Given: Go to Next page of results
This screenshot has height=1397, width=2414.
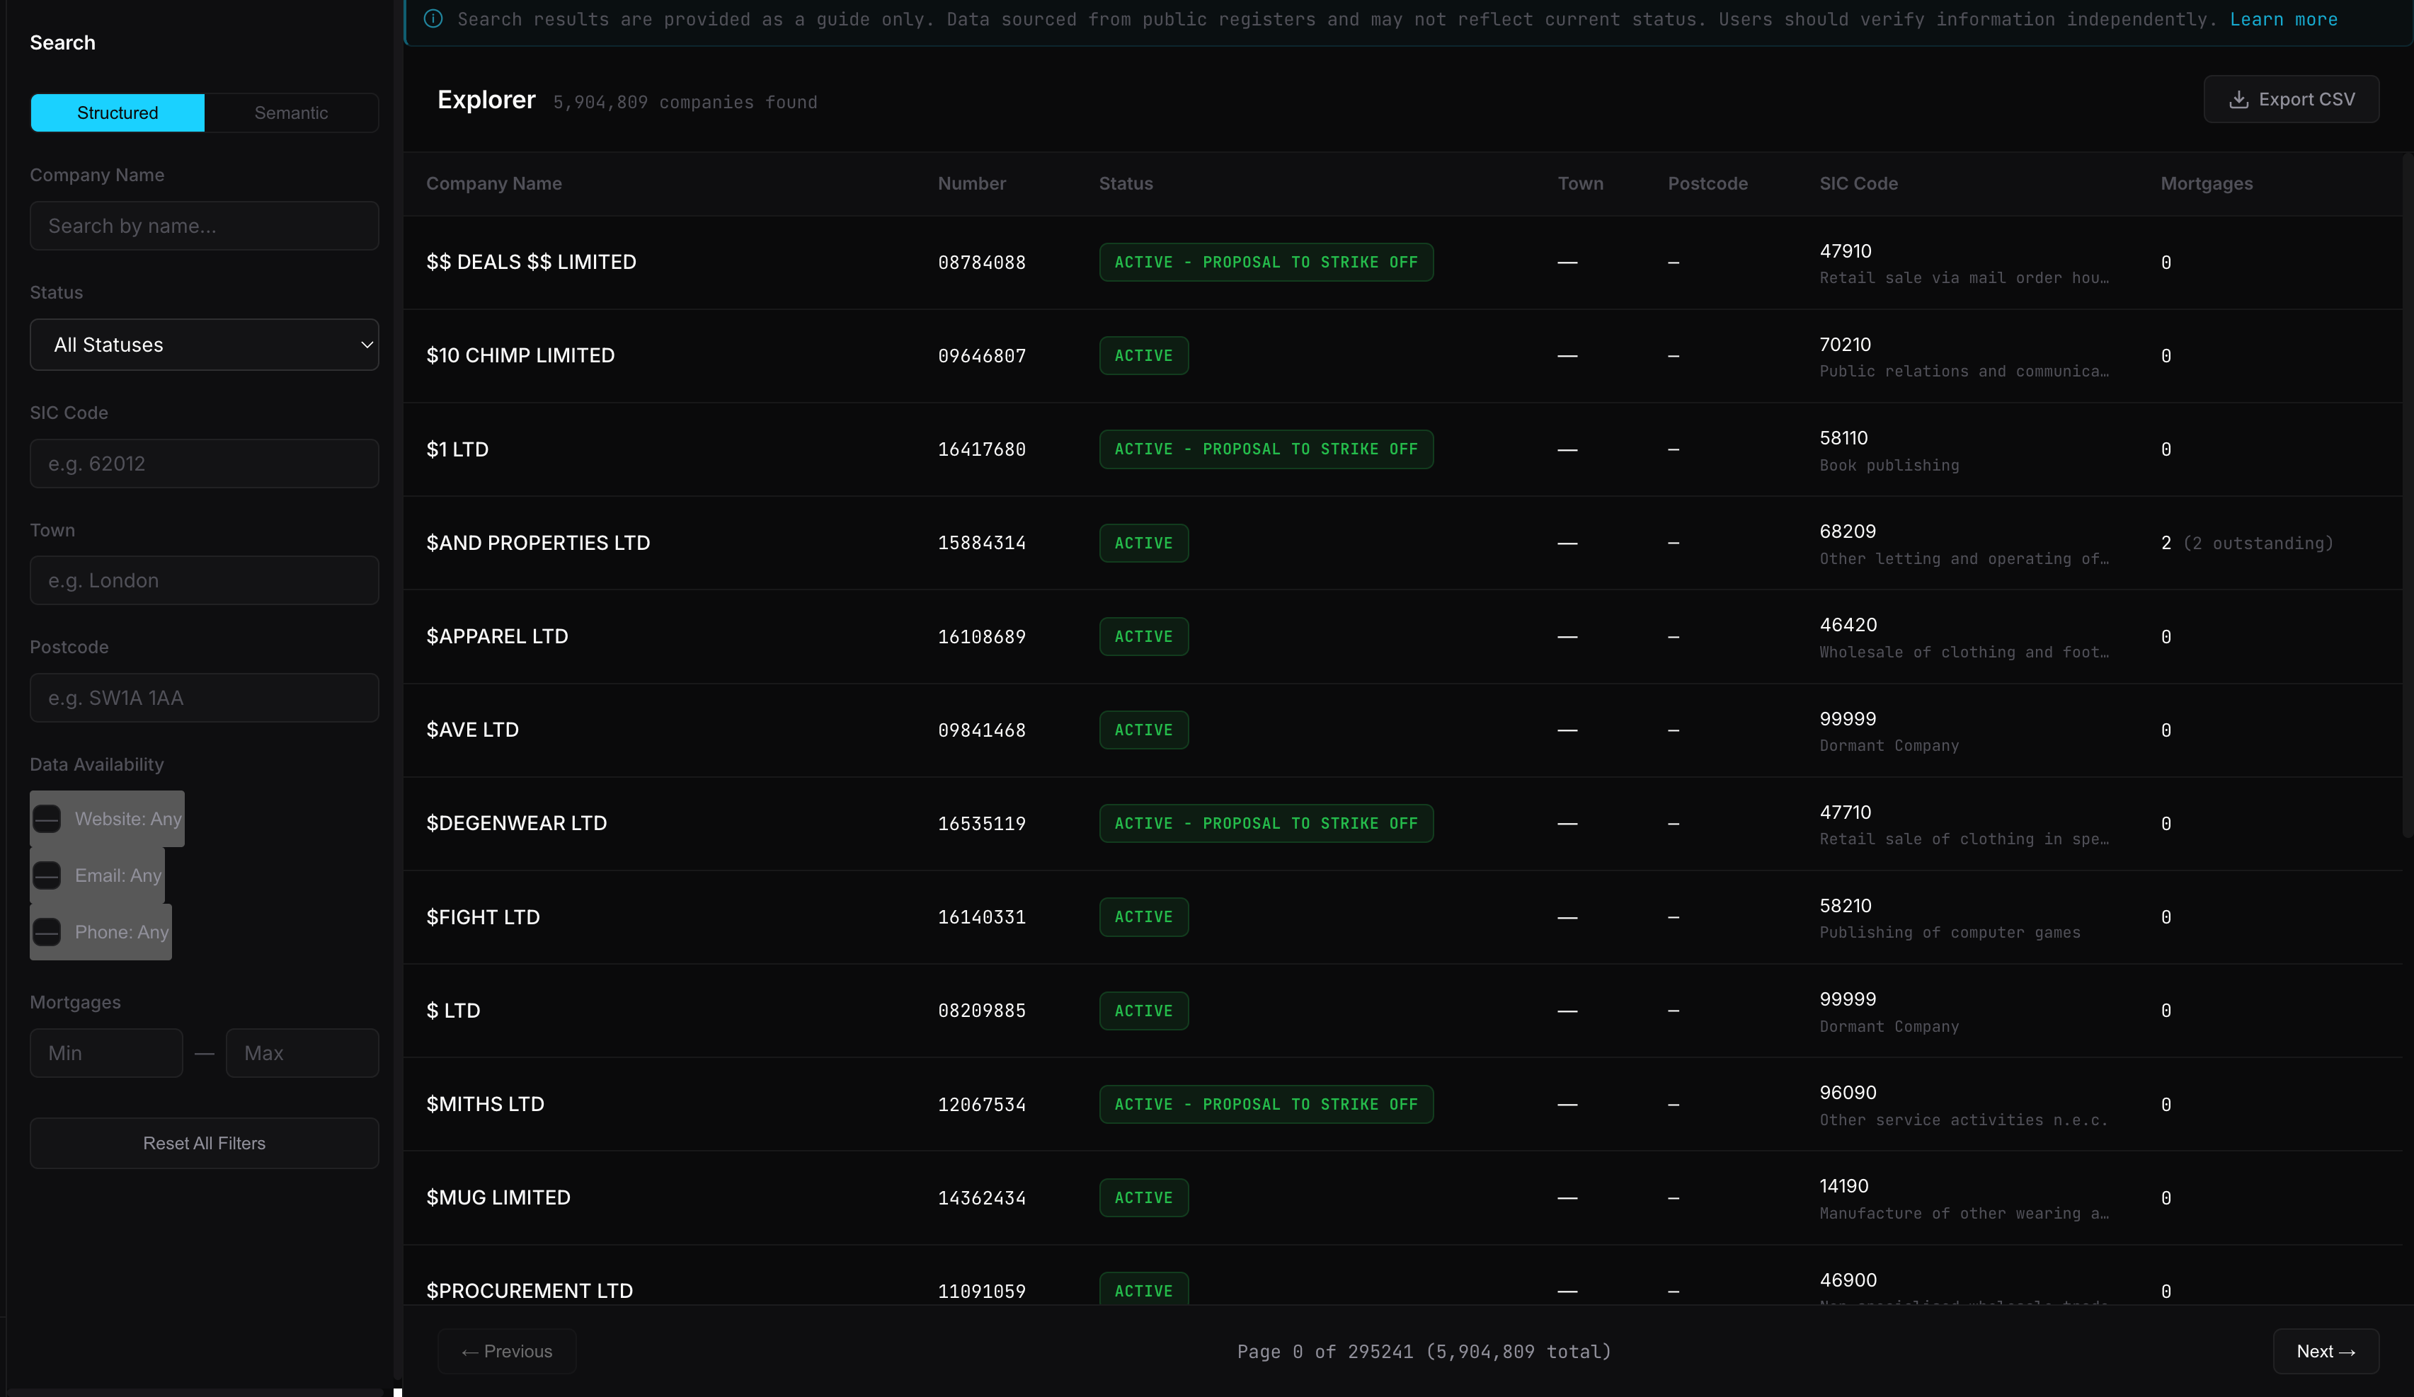Looking at the screenshot, I should [2325, 1351].
